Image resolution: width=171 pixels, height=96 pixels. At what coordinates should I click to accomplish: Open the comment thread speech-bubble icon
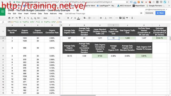(141, 13)
